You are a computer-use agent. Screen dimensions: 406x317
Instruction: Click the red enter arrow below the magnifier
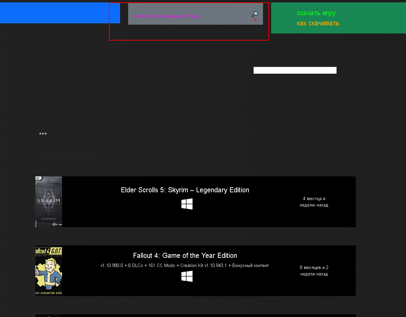click(255, 20)
